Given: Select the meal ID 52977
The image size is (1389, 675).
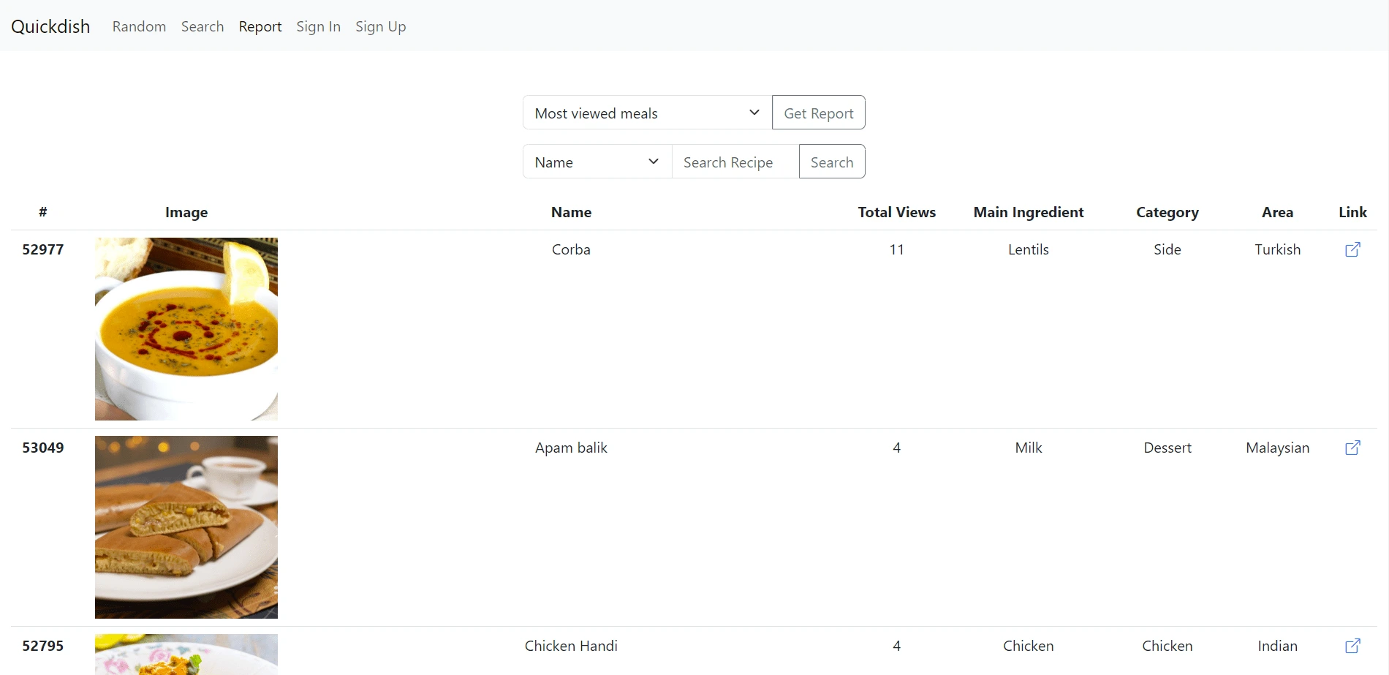Looking at the screenshot, I should coord(43,249).
